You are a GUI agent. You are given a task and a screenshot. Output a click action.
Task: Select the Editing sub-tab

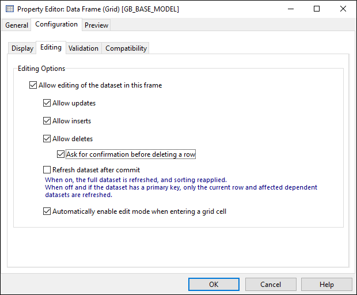point(51,47)
